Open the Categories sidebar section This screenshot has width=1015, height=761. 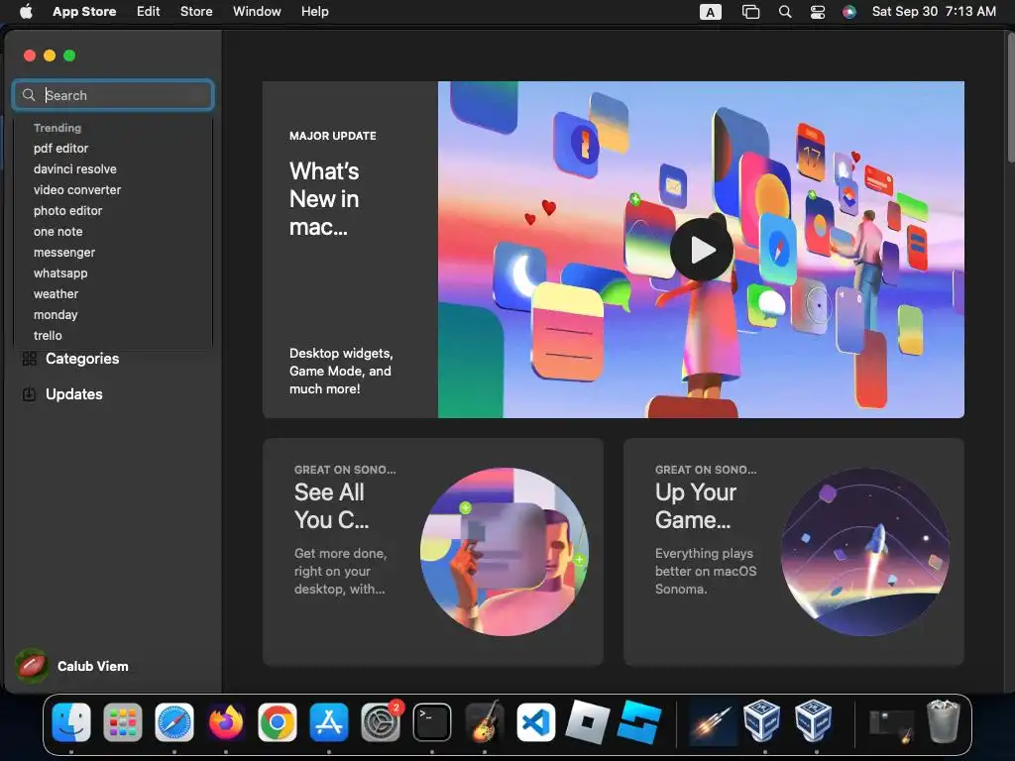tap(82, 359)
